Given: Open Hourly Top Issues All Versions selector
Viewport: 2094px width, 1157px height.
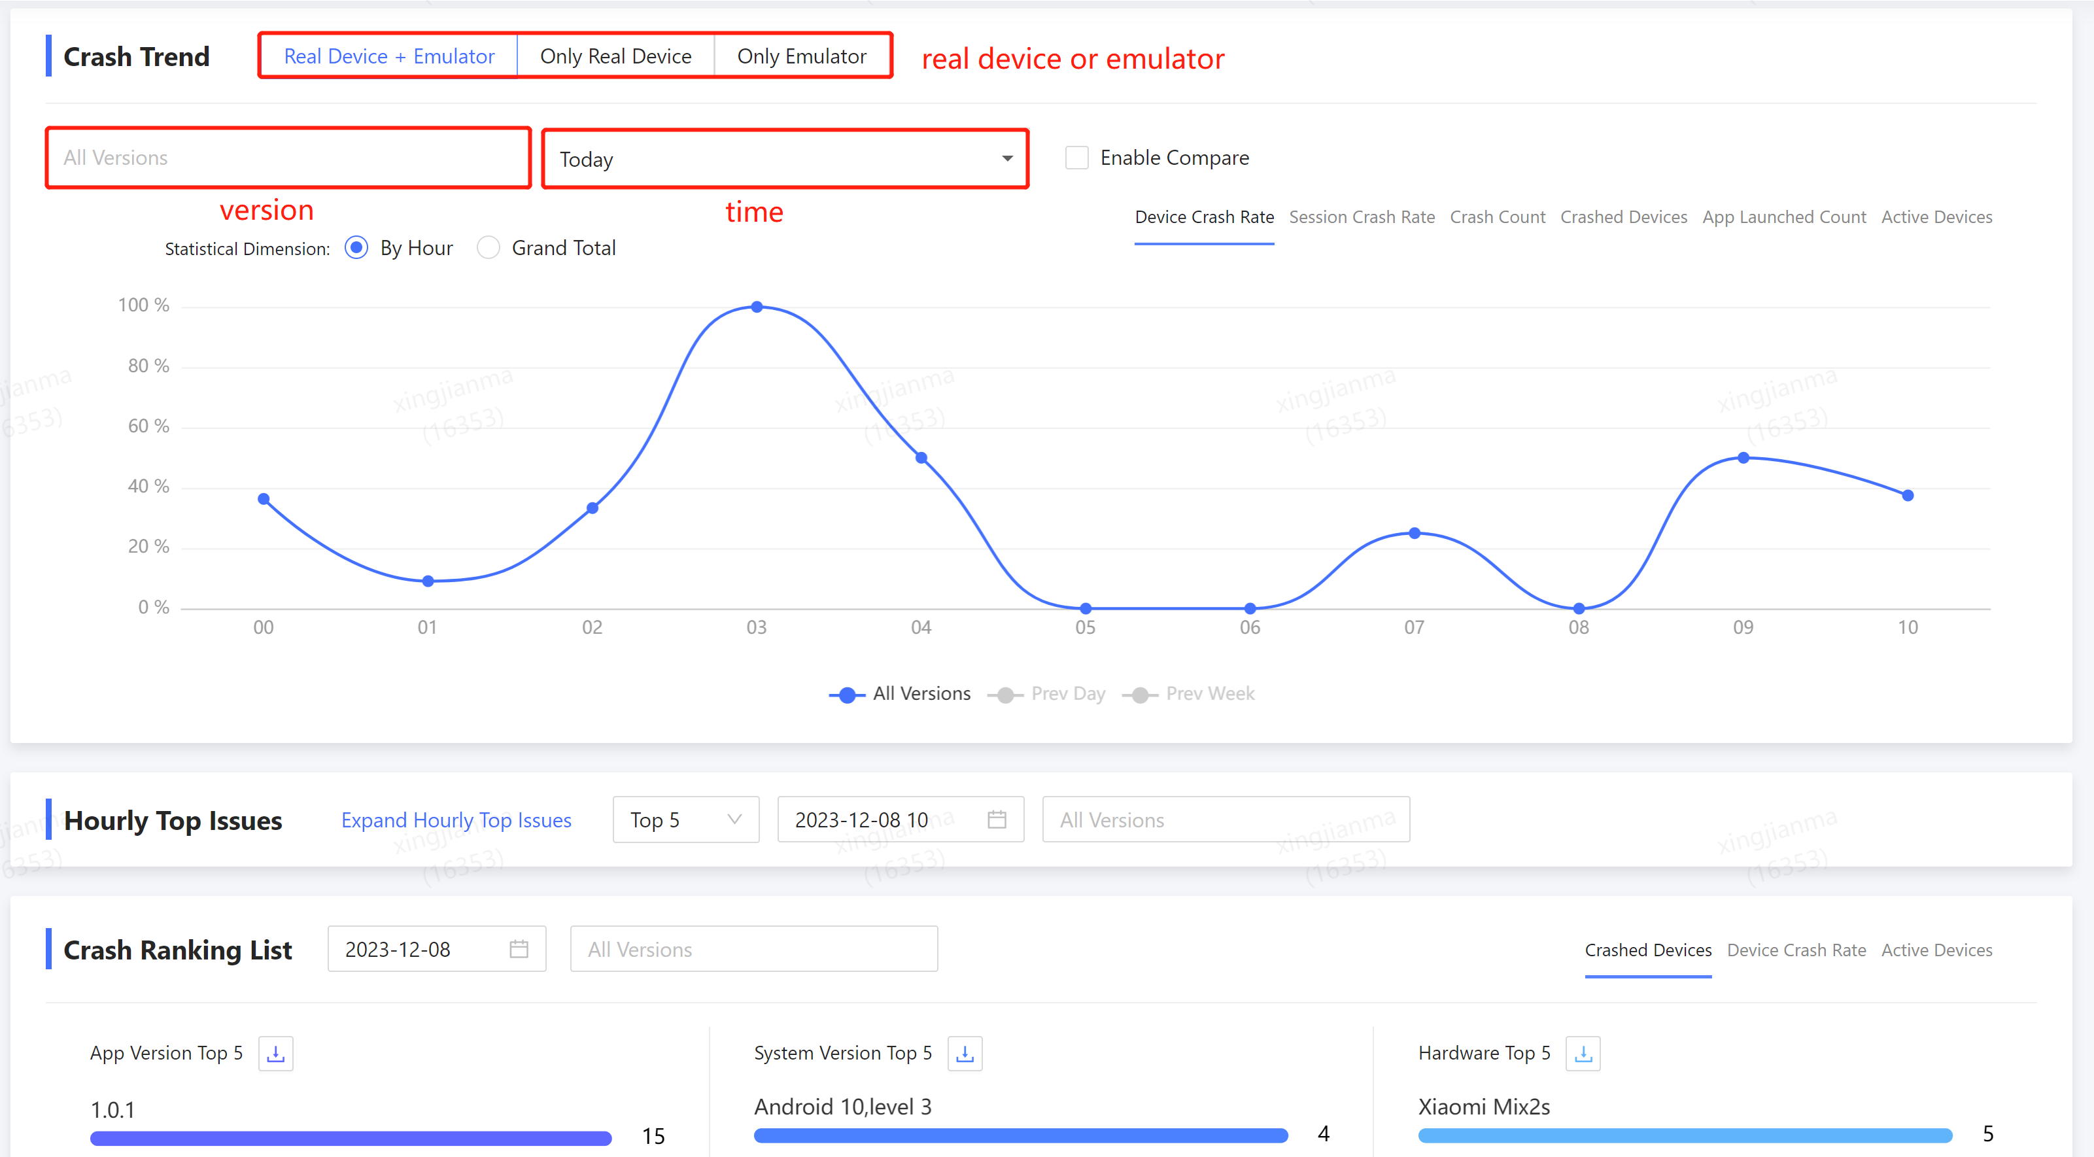Looking at the screenshot, I should coord(1226,820).
